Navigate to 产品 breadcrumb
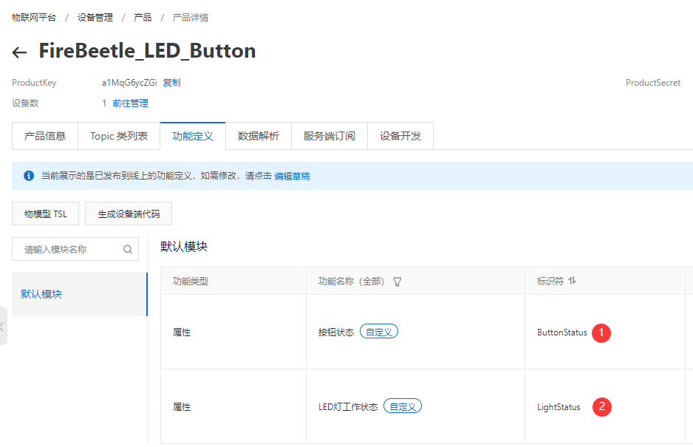Viewport: 693px width, 447px height. (x=143, y=18)
